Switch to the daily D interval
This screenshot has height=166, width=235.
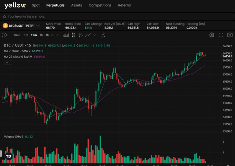(52, 35)
